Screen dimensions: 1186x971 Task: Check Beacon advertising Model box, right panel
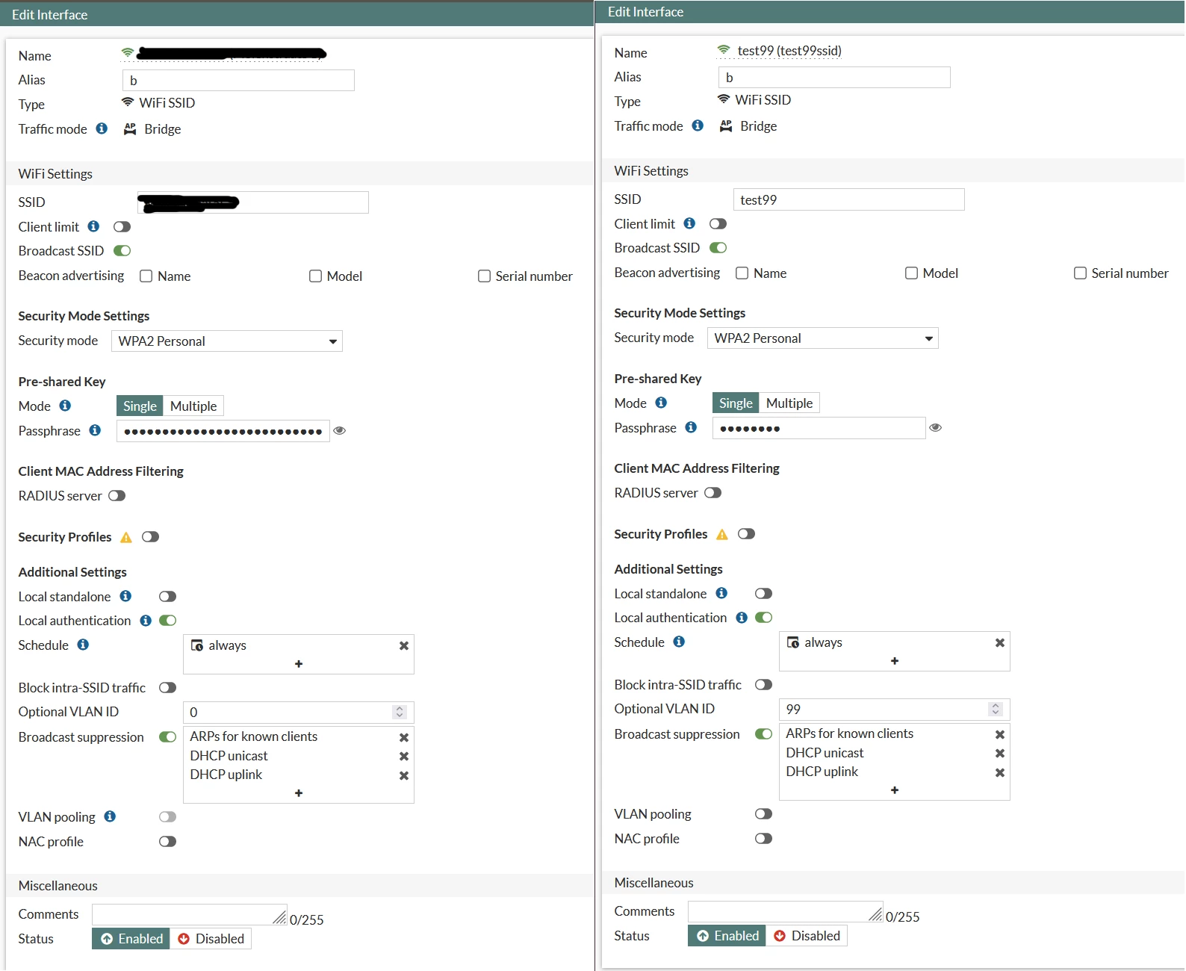911,273
